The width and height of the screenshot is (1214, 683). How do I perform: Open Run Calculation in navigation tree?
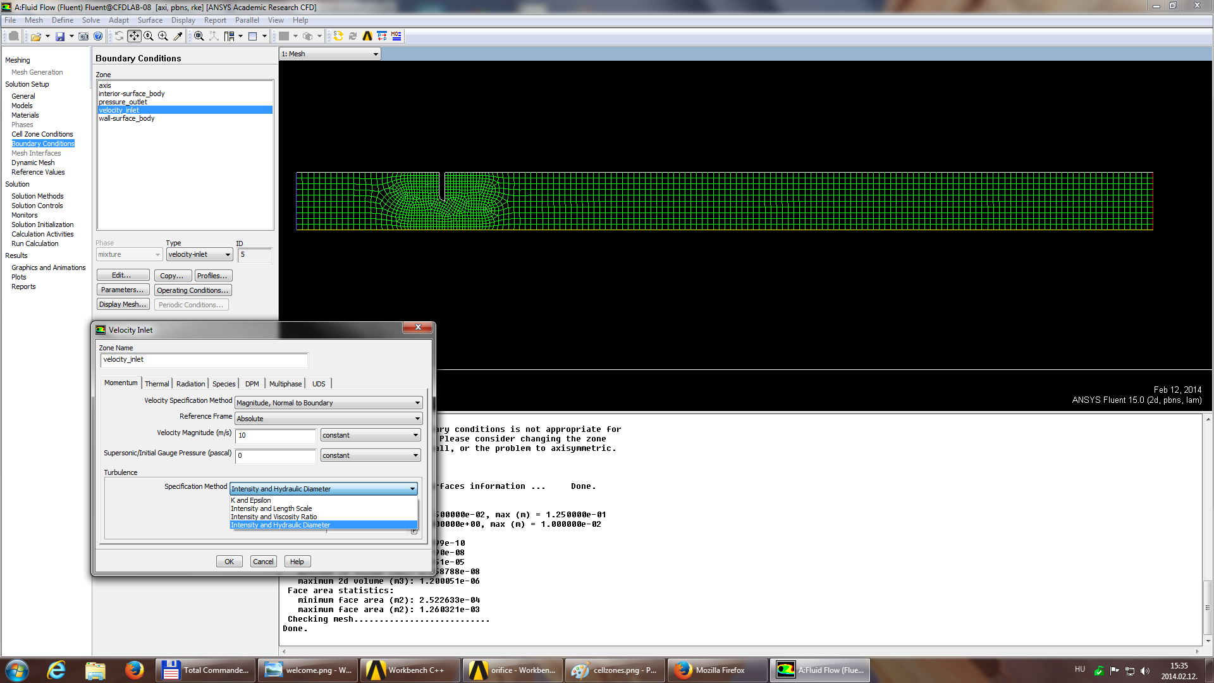click(35, 243)
